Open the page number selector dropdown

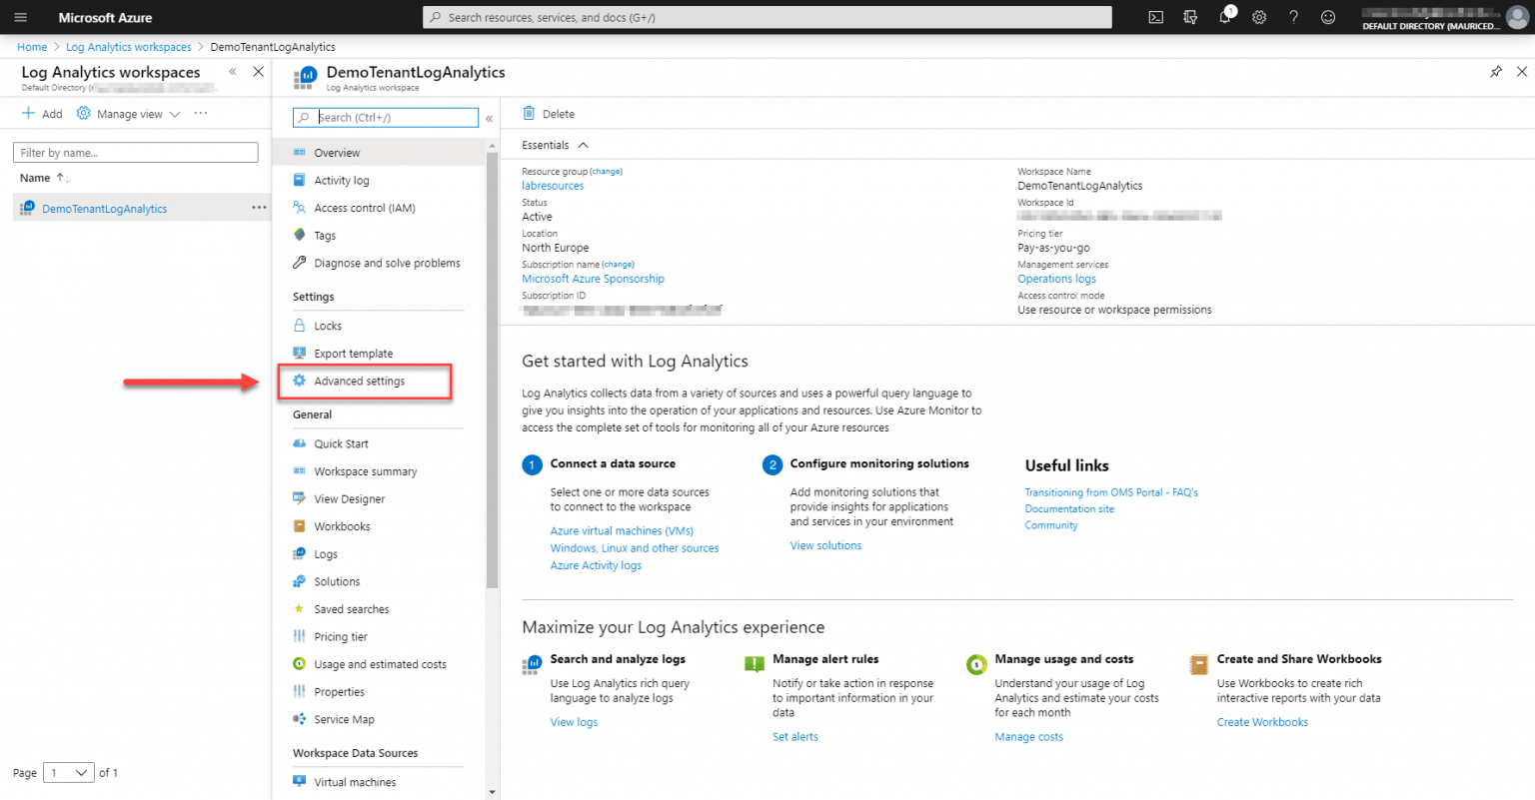tap(68, 772)
